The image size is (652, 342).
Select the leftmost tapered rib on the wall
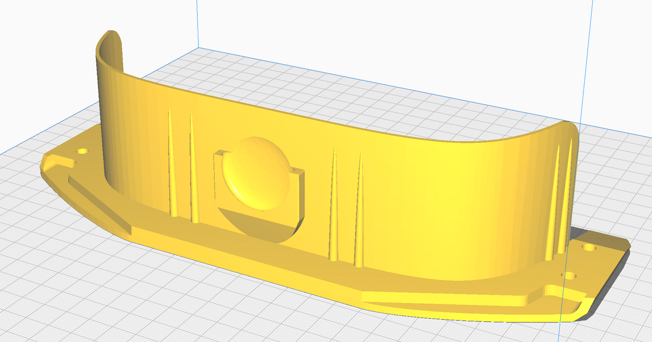click(173, 163)
